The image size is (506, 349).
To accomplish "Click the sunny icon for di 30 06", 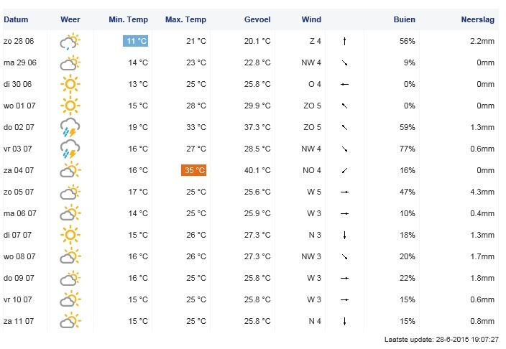I will 70,85.
